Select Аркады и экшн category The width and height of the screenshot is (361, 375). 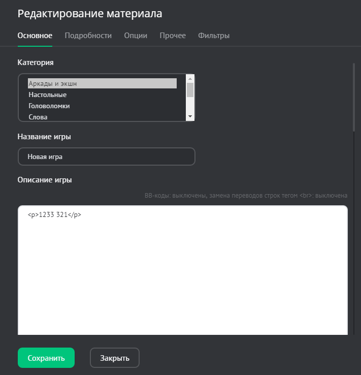point(102,83)
